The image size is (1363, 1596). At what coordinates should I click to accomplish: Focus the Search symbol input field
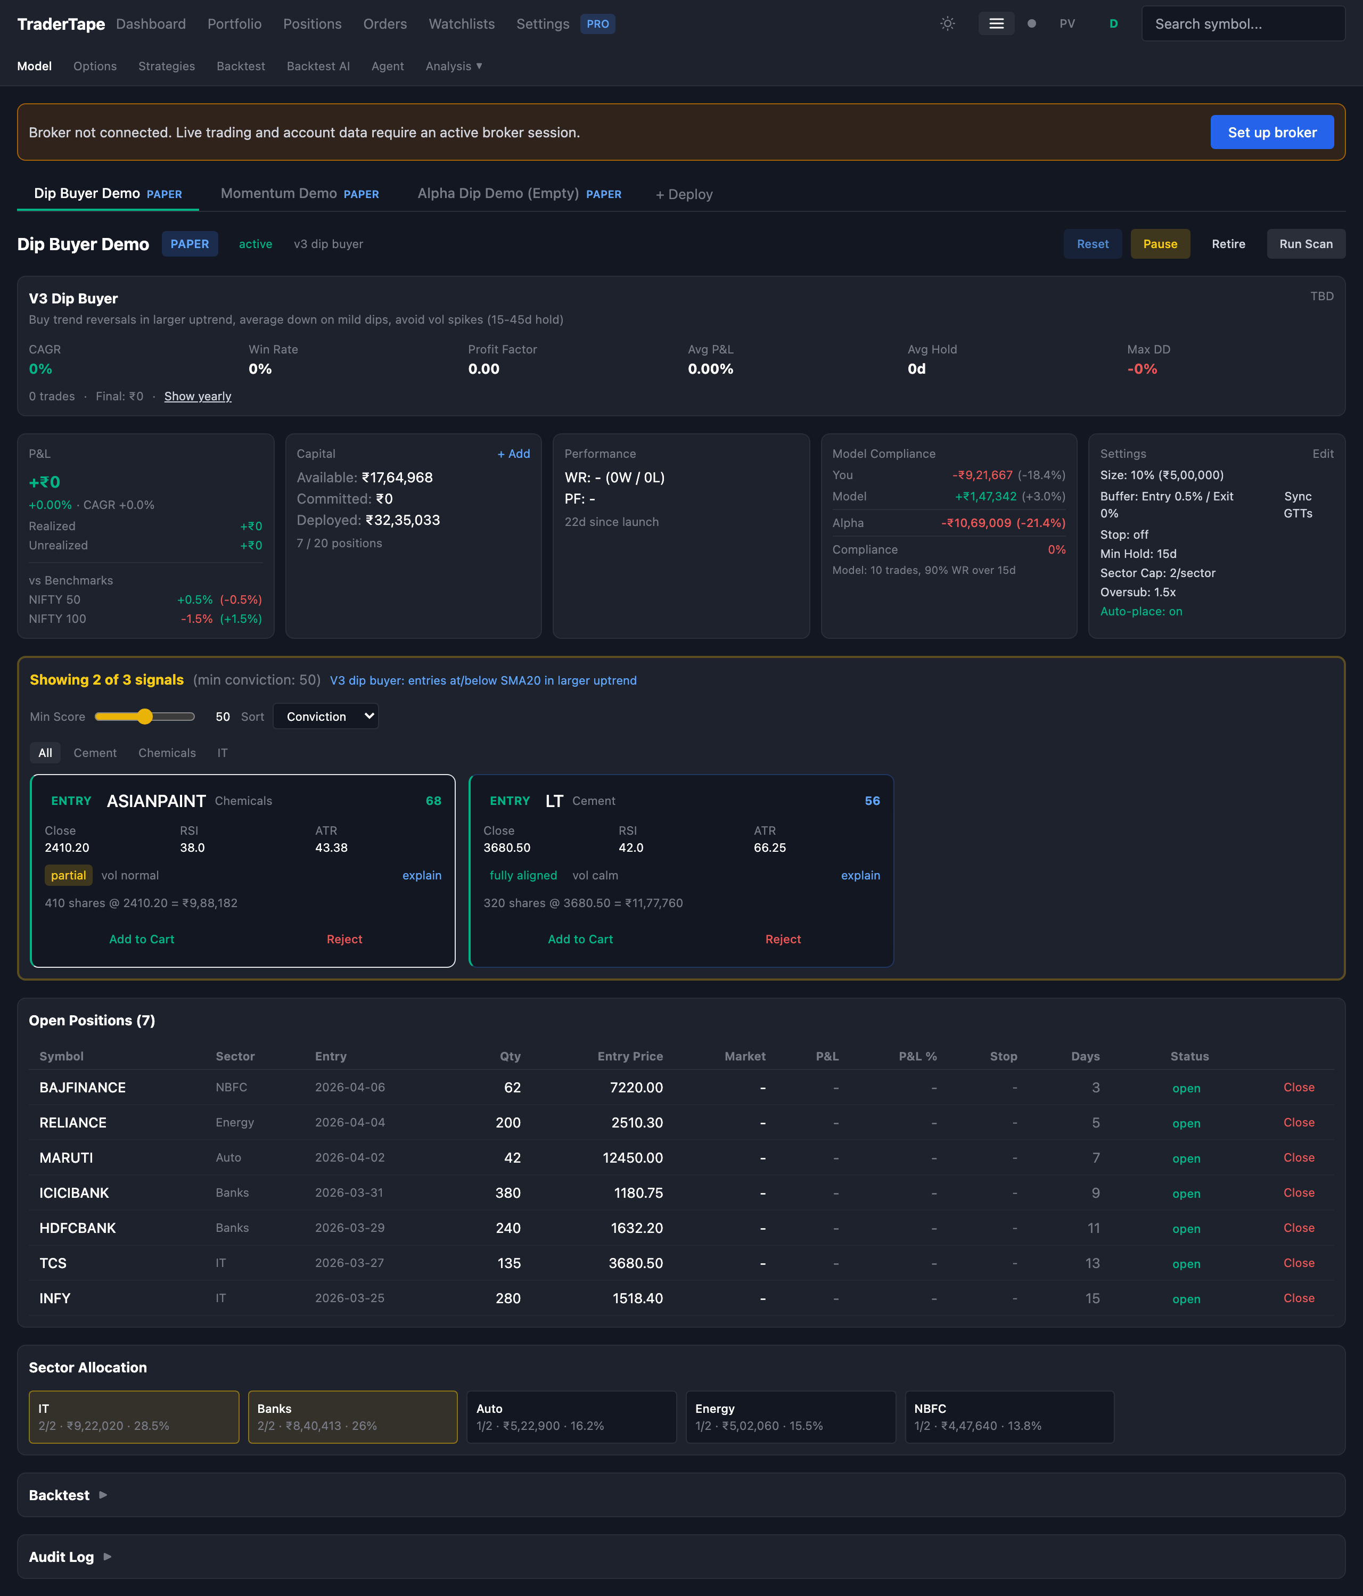coord(1242,24)
